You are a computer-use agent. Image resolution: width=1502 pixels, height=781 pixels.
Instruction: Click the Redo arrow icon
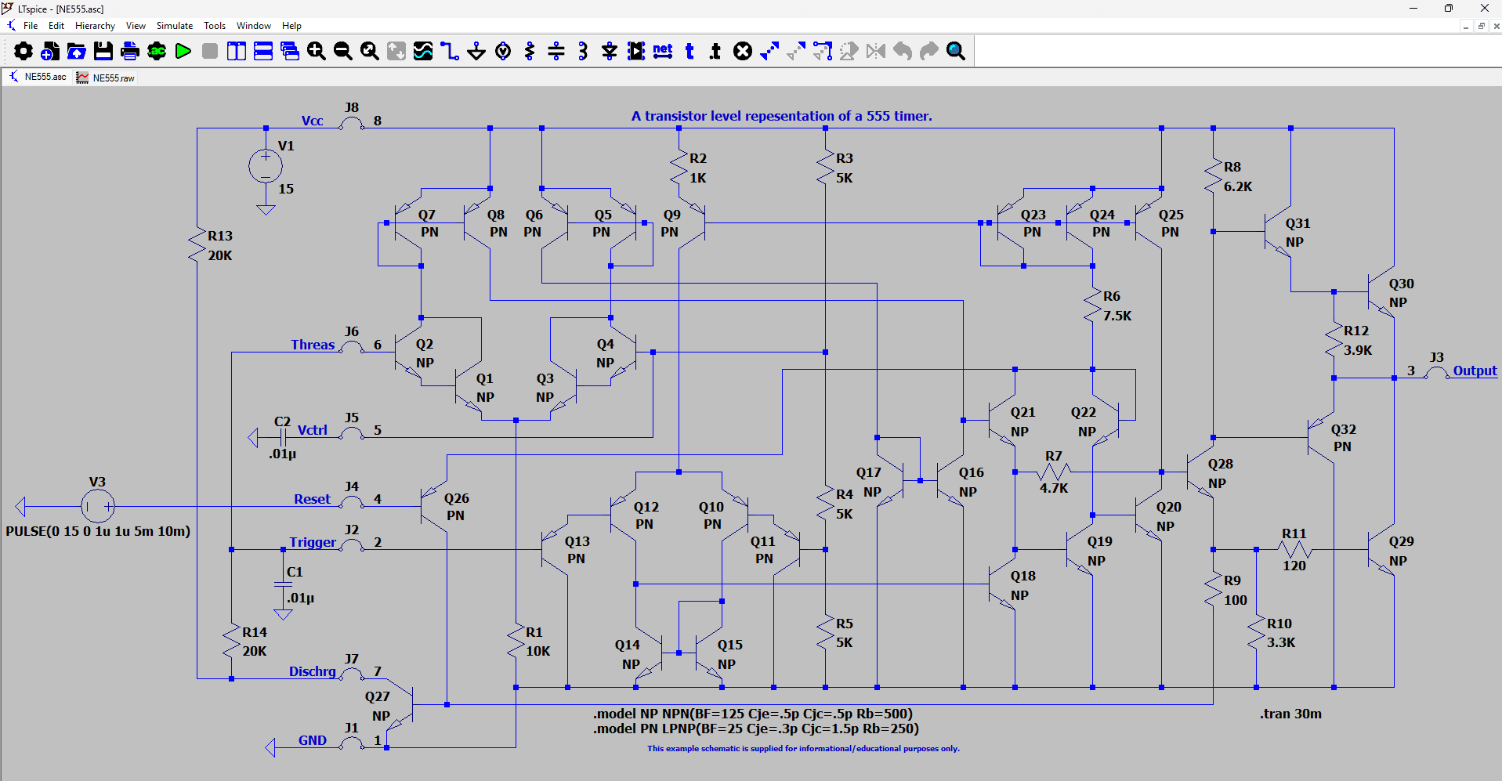929,52
